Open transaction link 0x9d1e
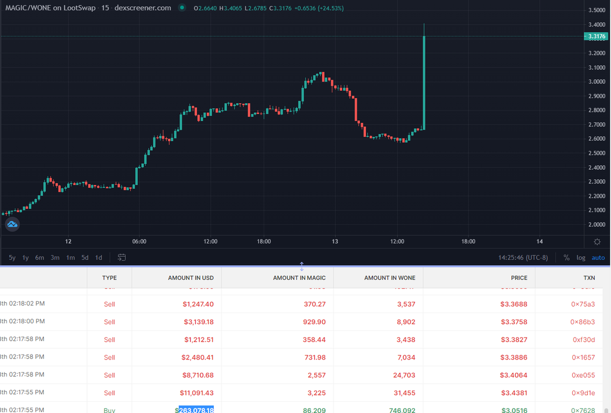The image size is (611, 413). click(583, 393)
